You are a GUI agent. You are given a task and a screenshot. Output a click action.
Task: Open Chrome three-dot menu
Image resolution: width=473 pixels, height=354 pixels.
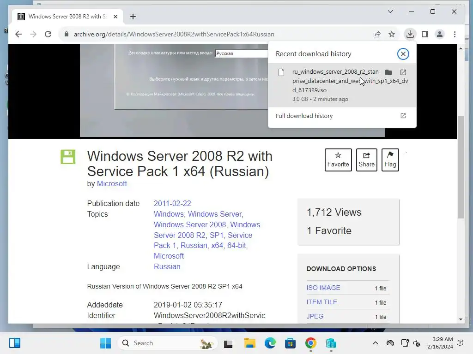click(455, 34)
